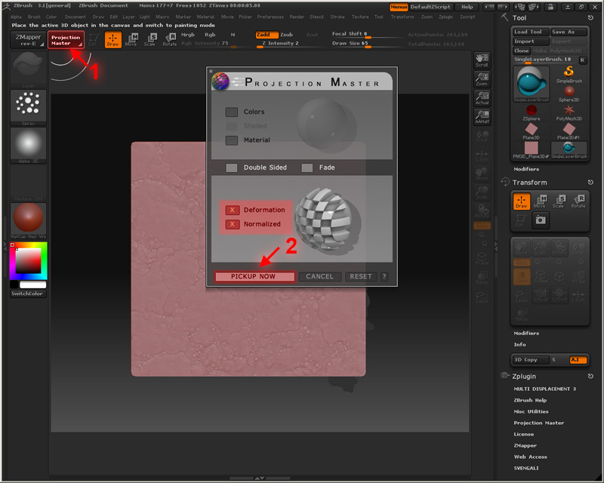Collapse the Tool palette header
The image size is (604, 483).
point(519,17)
